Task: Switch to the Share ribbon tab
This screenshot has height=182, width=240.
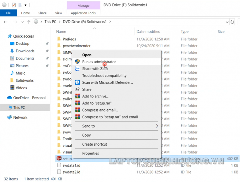Action: [42, 13]
